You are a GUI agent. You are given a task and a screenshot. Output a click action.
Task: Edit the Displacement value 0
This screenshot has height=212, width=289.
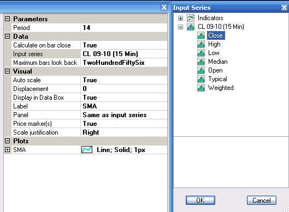tap(124, 89)
